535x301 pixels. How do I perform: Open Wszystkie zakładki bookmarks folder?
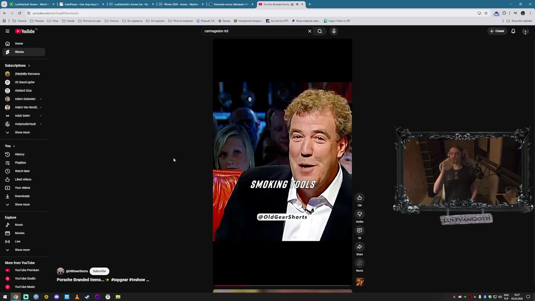[519, 21]
